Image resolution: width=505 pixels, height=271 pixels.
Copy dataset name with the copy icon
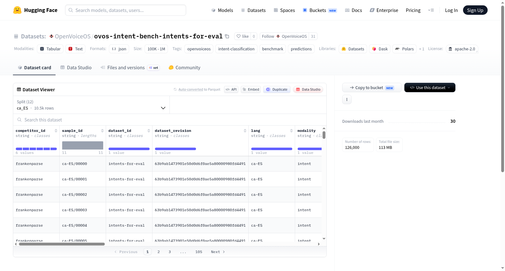pos(227,36)
